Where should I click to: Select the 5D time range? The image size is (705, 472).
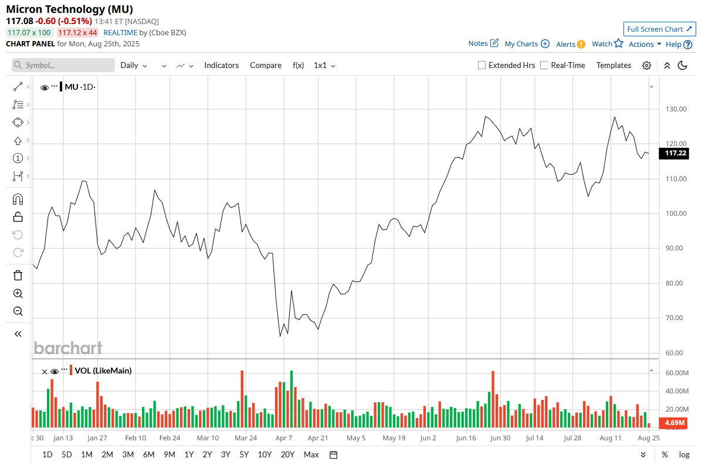point(67,454)
